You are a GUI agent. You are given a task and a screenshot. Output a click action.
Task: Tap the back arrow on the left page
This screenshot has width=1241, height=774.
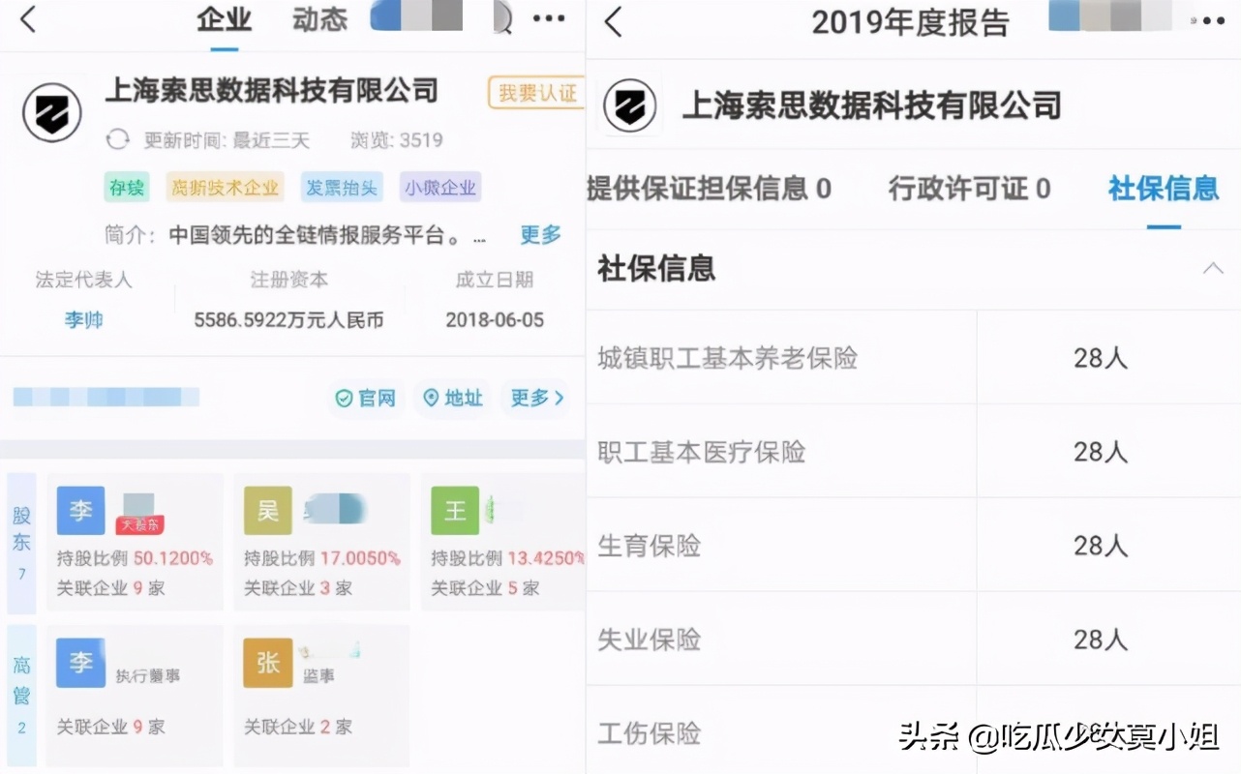(27, 19)
